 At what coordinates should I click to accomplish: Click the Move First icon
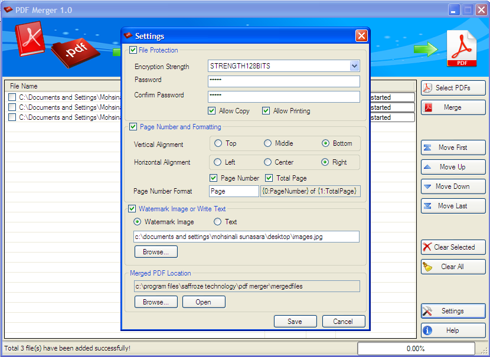427,148
